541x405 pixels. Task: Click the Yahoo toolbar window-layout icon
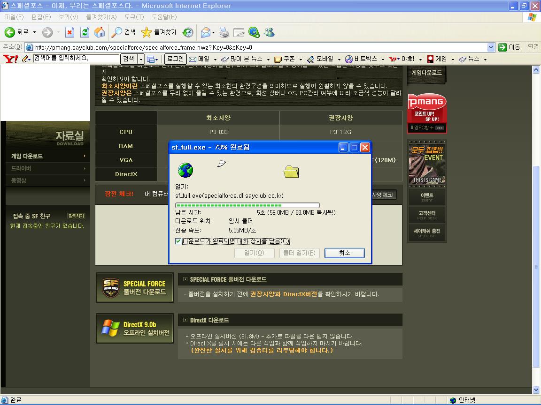151,59
